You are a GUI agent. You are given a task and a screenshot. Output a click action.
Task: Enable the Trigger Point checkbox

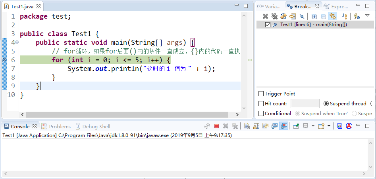pyautogui.click(x=261, y=94)
